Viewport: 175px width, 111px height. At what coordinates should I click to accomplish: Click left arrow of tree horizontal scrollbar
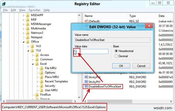[x=4, y=101]
